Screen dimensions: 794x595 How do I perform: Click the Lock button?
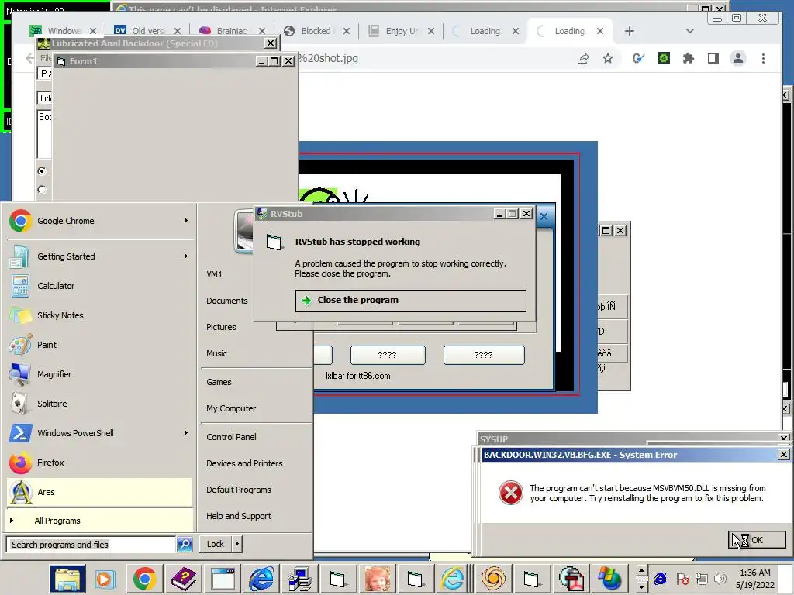click(x=216, y=544)
